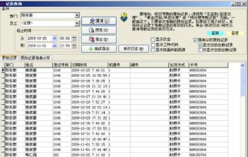This screenshot has width=248, height=157.
Task: Enable the 仅显示空的出勤记录 checkbox
Action: point(201,50)
